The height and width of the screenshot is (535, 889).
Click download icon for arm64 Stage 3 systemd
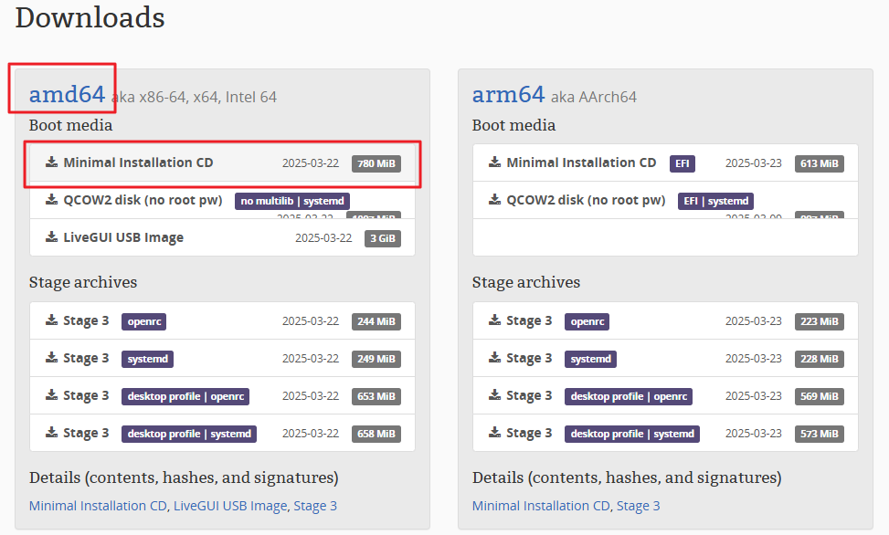coord(495,358)
